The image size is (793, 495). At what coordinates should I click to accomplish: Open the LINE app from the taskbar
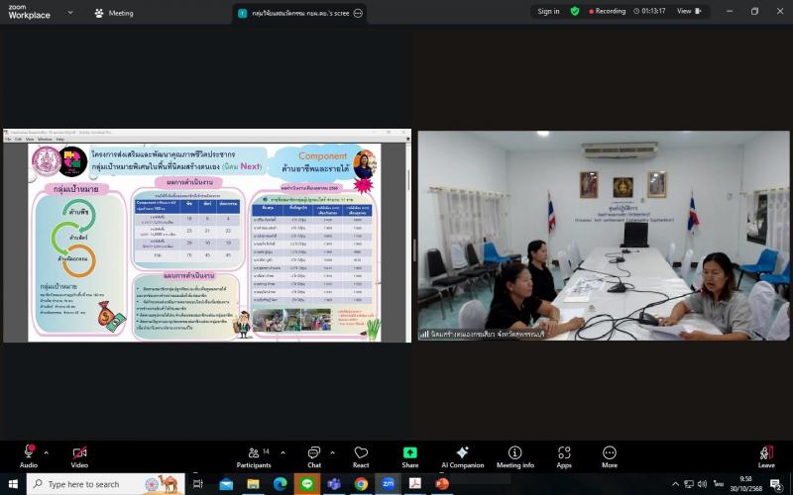click(x=307, y=484)
